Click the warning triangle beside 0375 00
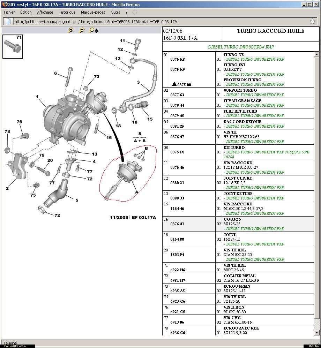 174,84
